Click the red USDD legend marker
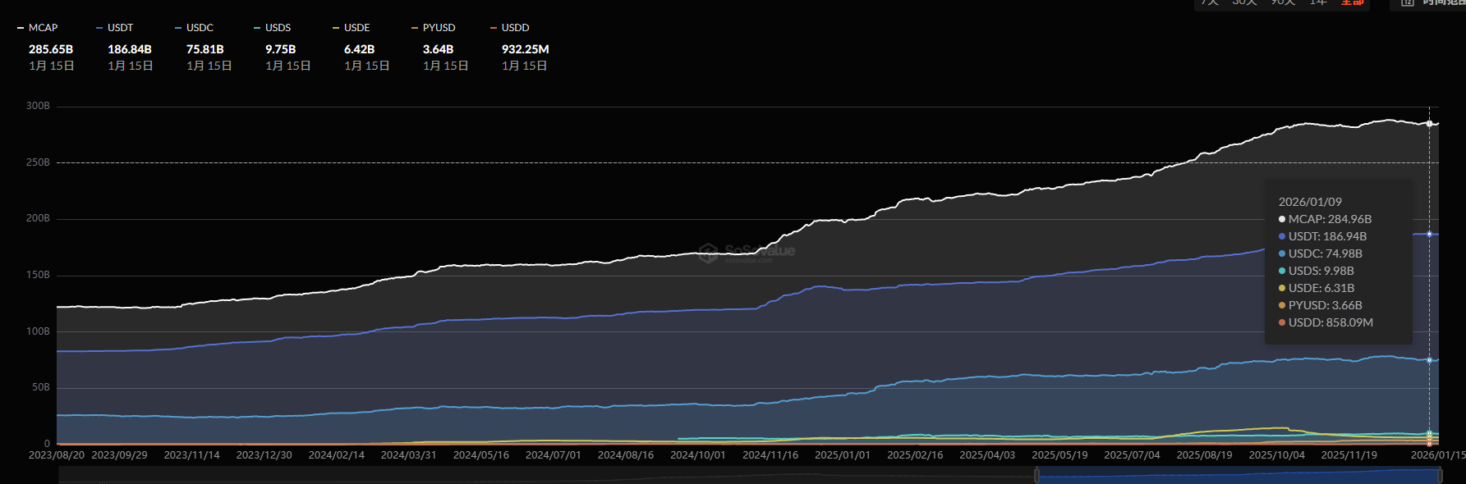 tap(494, 28)
